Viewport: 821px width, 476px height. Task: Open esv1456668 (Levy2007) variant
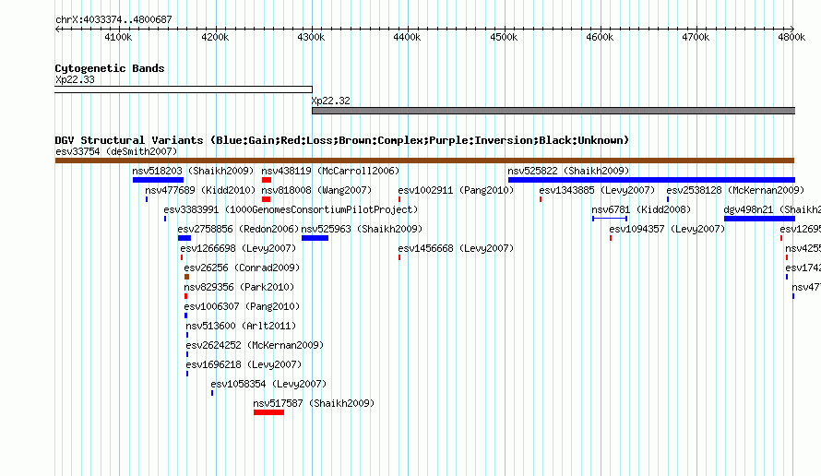coord(456,249)
